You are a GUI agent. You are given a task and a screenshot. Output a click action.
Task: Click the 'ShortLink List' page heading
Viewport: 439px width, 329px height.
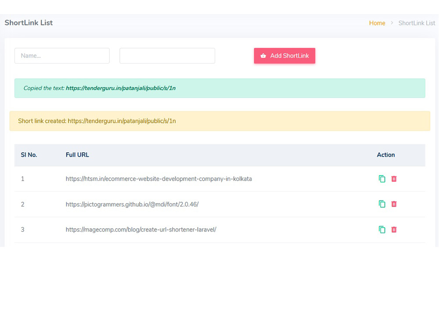pyautogui.click(x=29, y=23)
